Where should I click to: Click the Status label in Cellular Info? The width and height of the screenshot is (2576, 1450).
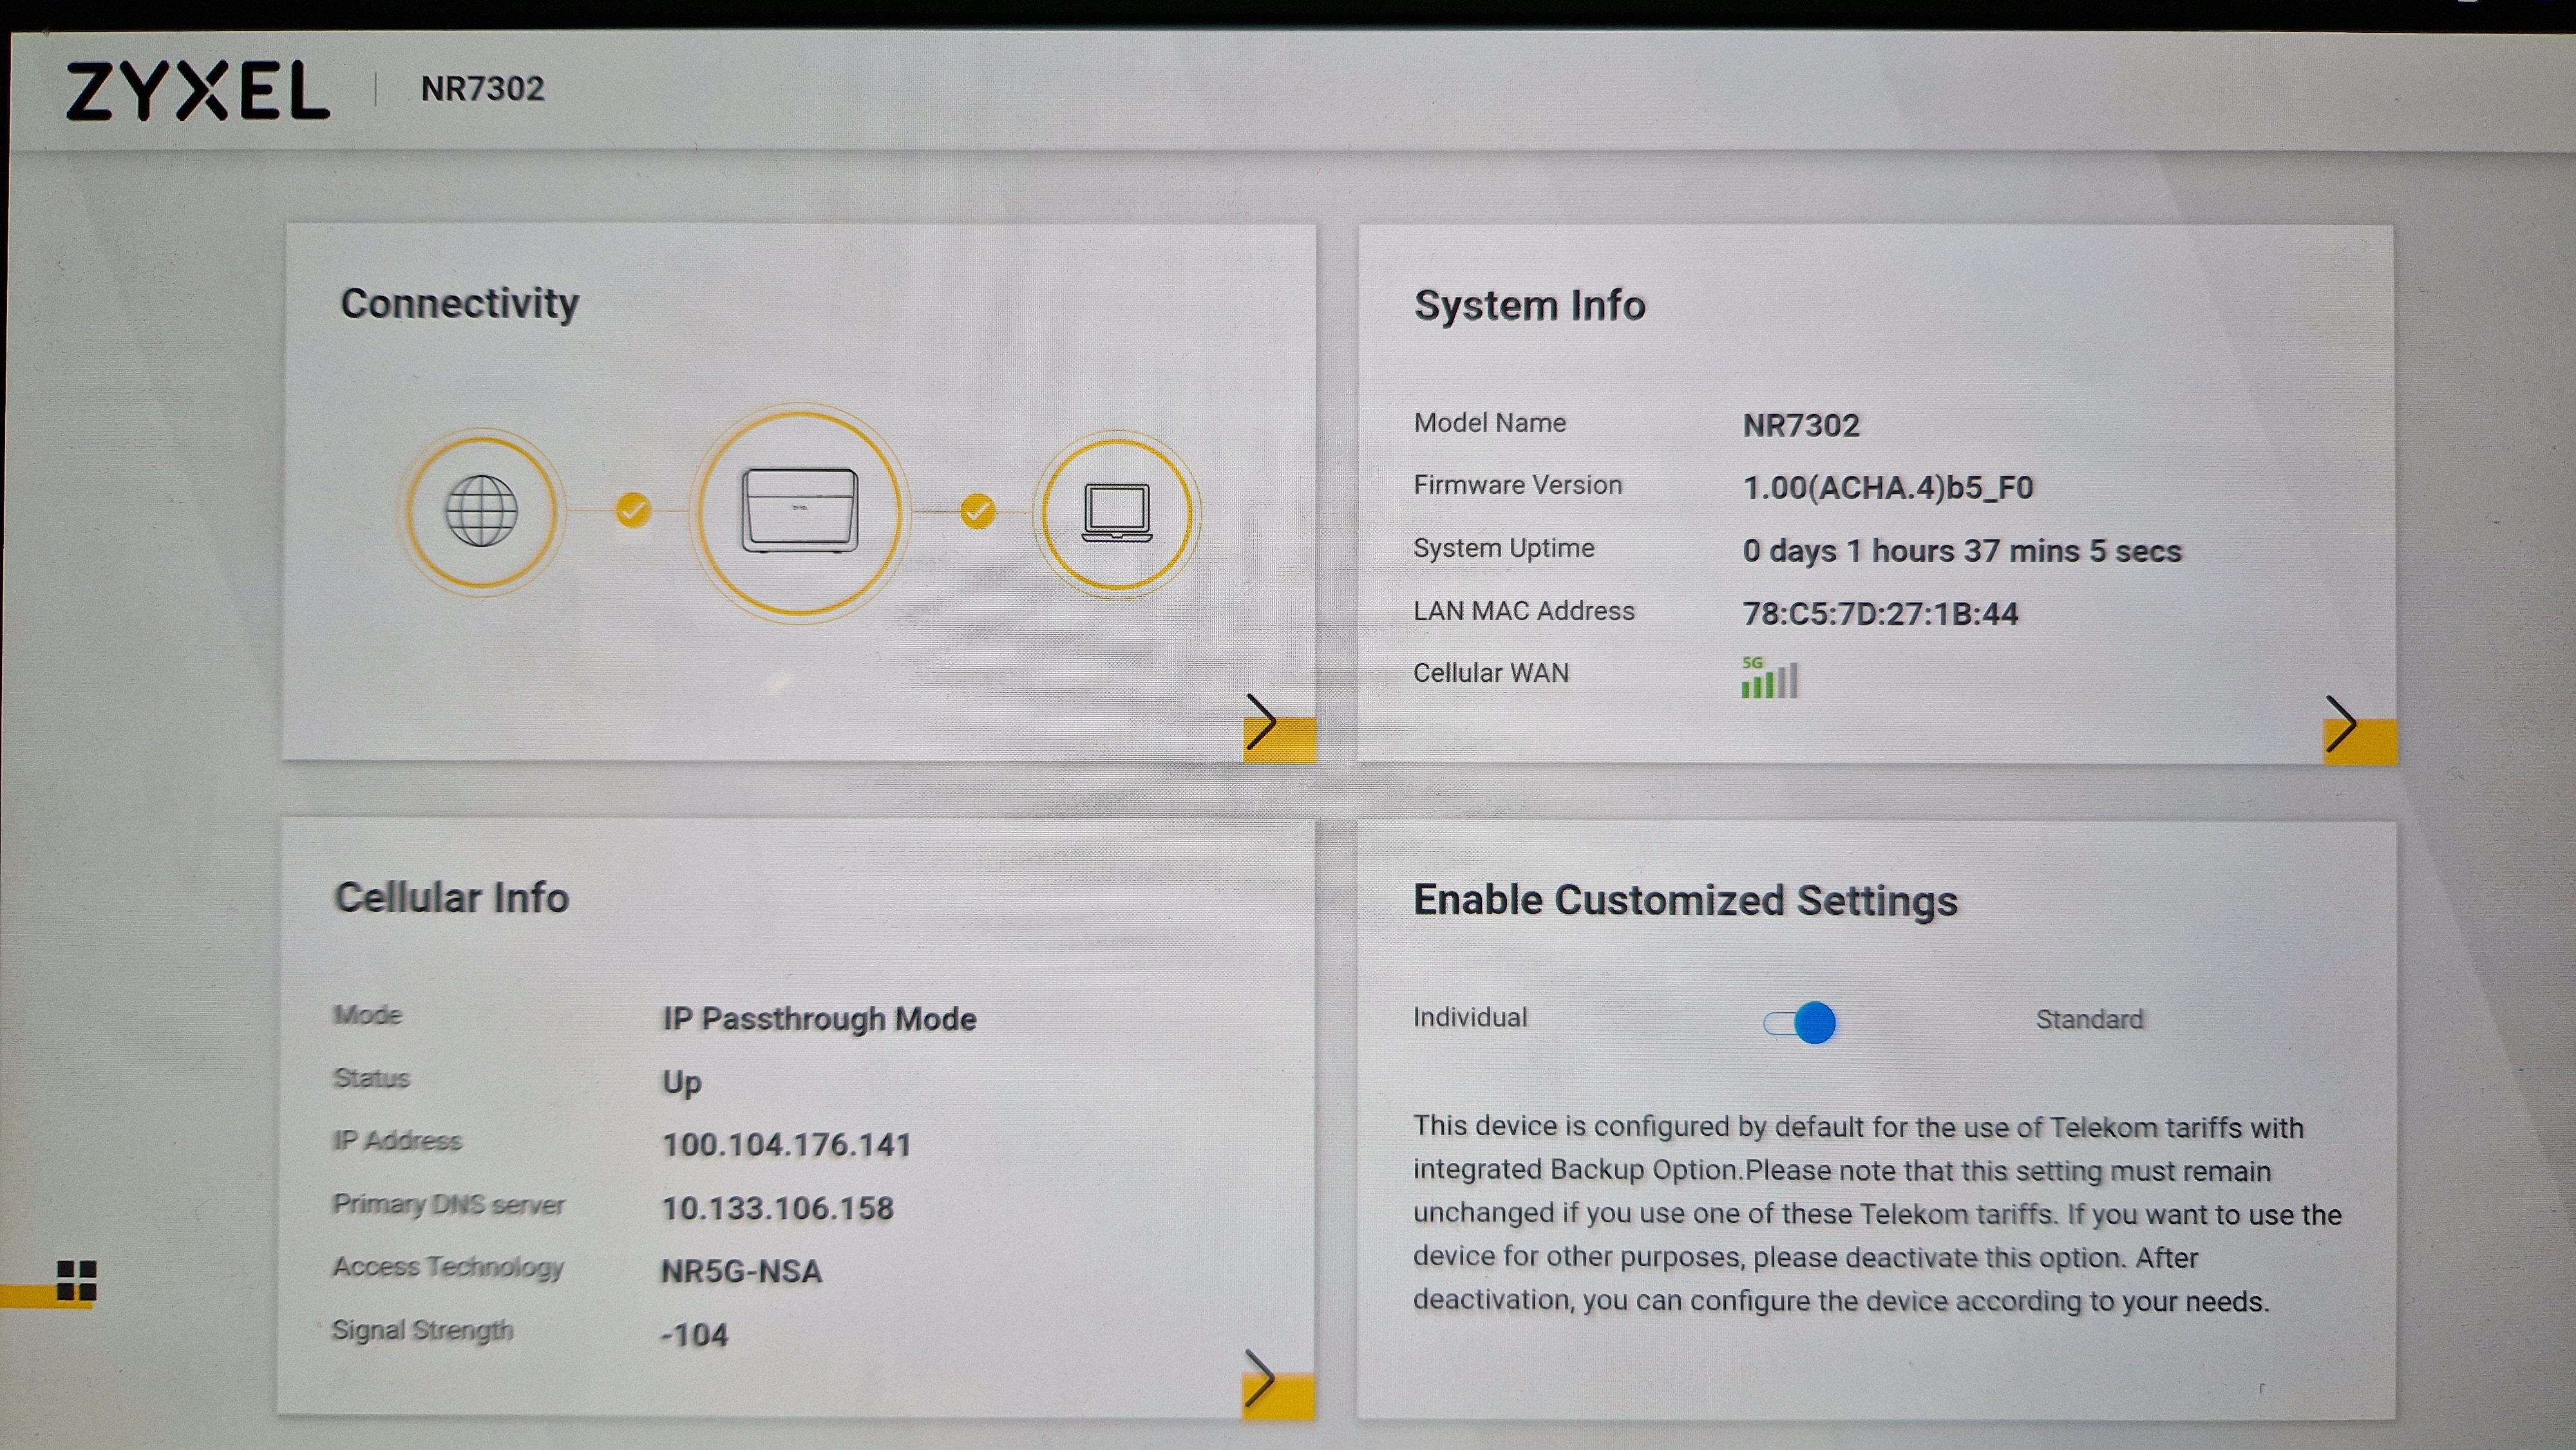pos(372,1078)
